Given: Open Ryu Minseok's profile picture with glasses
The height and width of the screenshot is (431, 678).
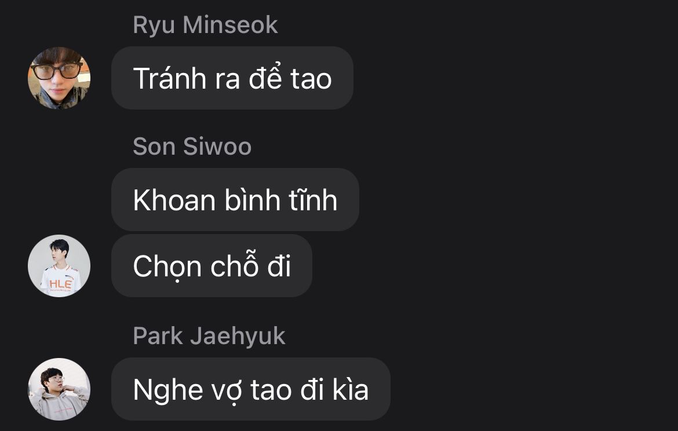Looking at the screenshot, I should point(59,78).
